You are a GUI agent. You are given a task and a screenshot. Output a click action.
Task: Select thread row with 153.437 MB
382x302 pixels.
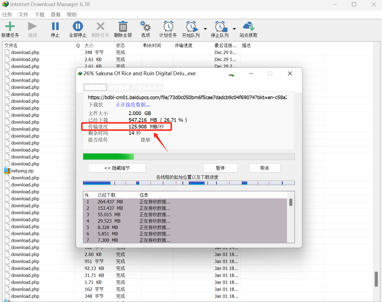tap(185, 208)
